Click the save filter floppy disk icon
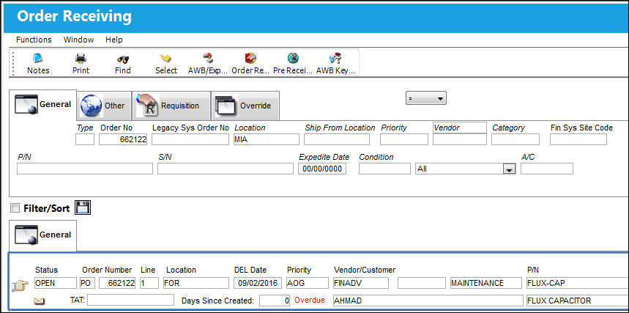Viewport: 629px width, 313px height. pyautogui.click(x=83, y=207)
